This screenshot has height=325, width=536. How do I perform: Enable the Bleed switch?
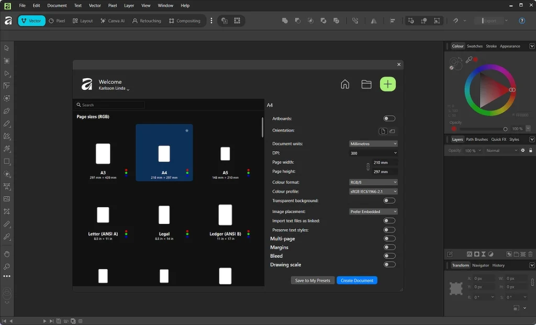click(389, 256)
